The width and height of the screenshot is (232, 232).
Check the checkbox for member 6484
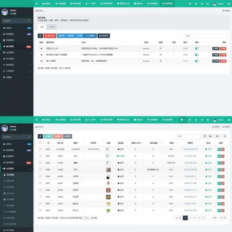[x=40, y=203]
